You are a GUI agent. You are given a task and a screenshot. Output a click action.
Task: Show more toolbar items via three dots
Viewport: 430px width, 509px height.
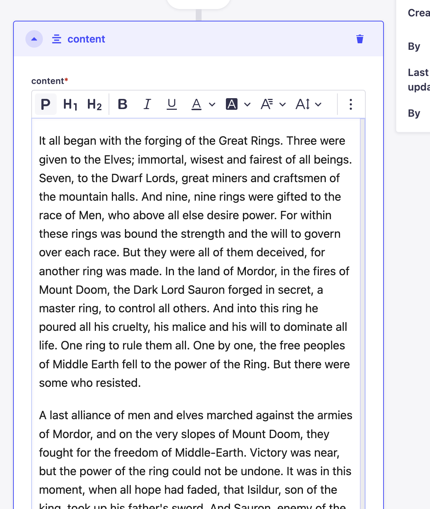pyautogui.click(x=350, y=104)
